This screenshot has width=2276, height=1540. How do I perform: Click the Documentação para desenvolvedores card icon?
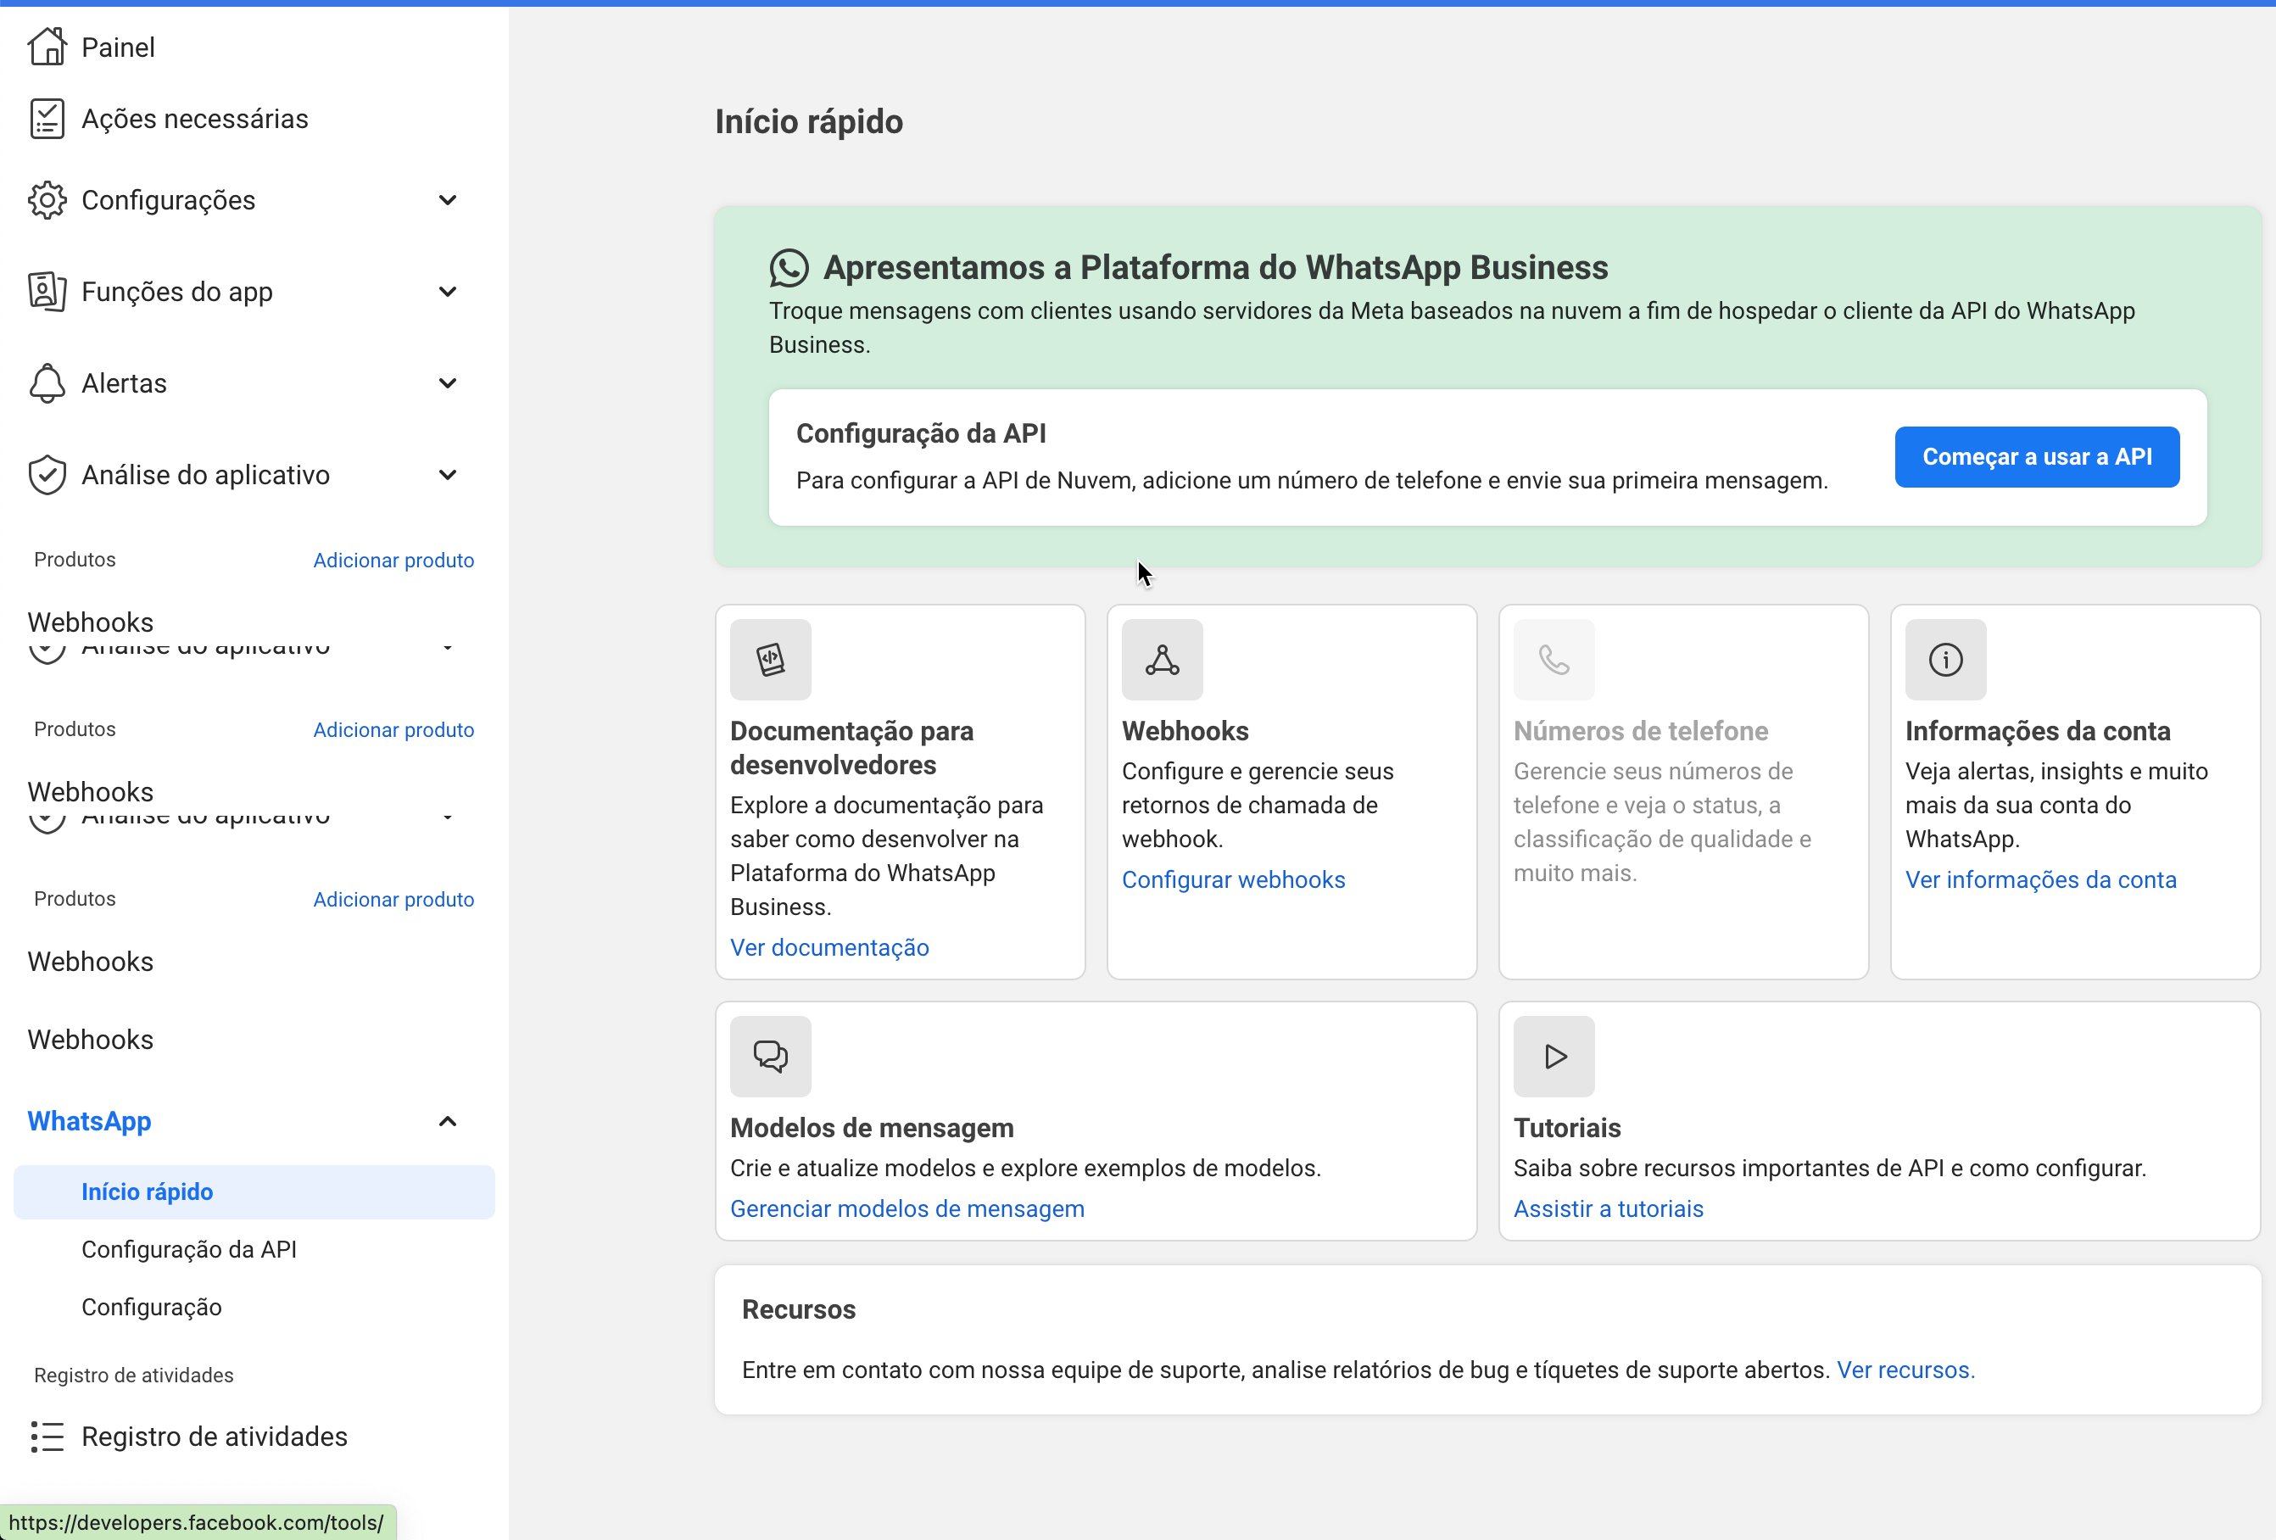(770, 659)
